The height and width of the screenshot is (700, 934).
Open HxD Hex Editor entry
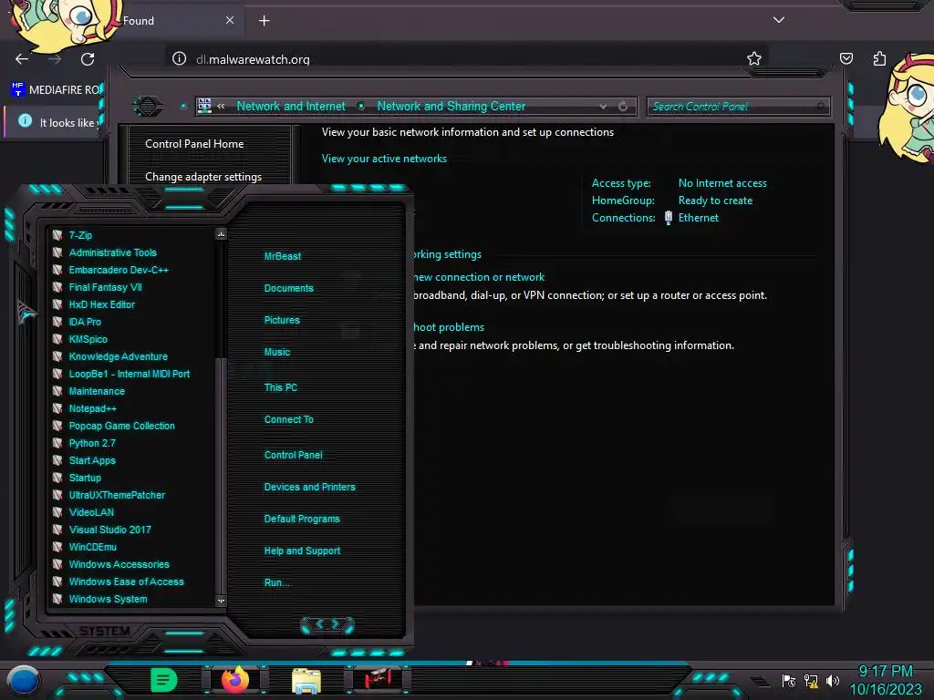(102, 304)
